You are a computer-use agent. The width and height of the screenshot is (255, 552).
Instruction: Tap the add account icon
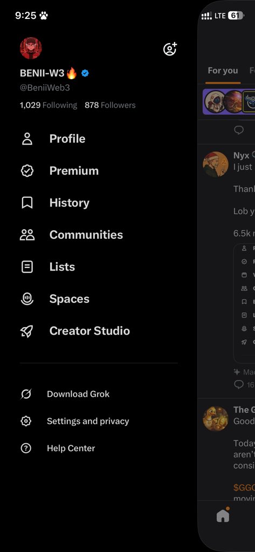170,49
